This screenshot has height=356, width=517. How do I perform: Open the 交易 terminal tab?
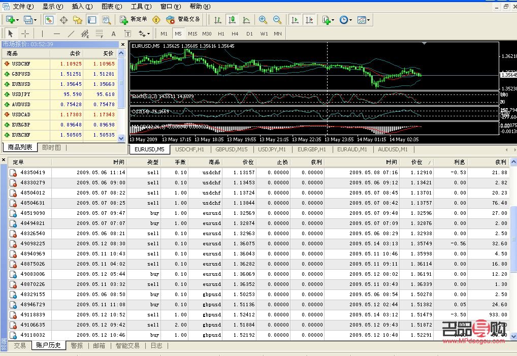click(x=19, y=345)
